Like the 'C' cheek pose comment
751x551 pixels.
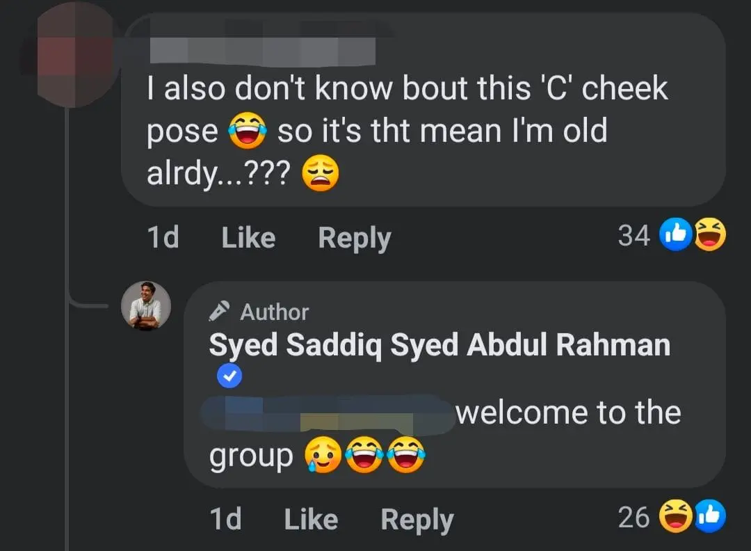(x=247, y=237)
